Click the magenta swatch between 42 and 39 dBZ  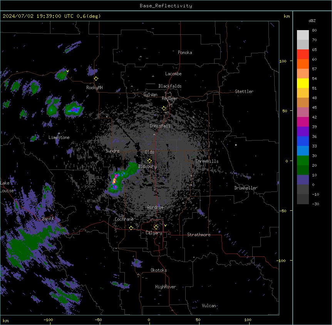tap(303, 122)
